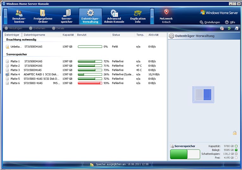Click the green refresh icon in toolbar

tap(229, 28)
